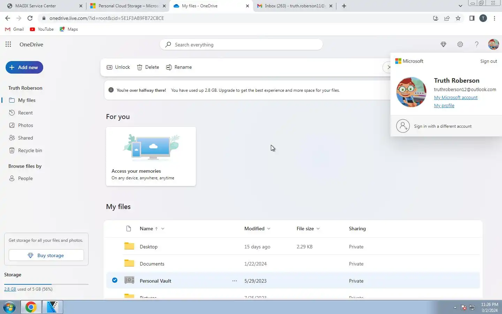Uncheck the Personal Vault selection checkbox

[x=115, y=280]
